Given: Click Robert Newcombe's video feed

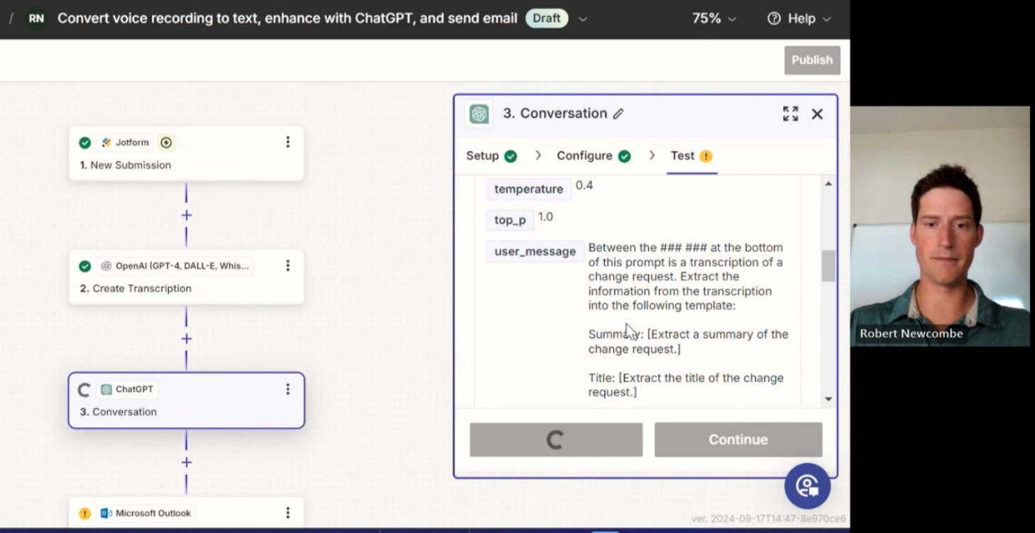Looking at the screenshot, I should (940, 226).
